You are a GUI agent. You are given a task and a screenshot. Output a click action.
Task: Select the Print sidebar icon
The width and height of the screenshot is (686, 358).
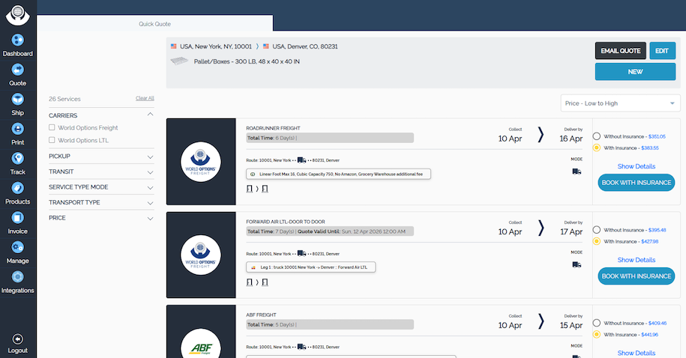tap(18, 129)
